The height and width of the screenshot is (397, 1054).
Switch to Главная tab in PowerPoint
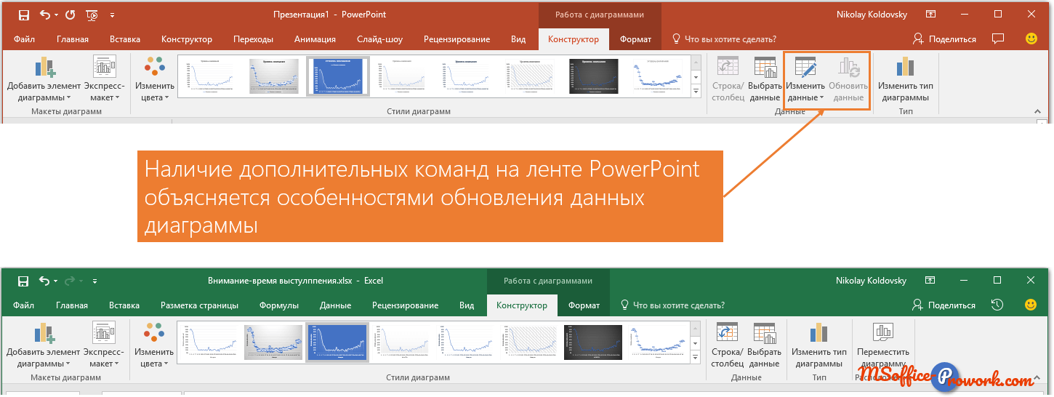click(73, 39)
